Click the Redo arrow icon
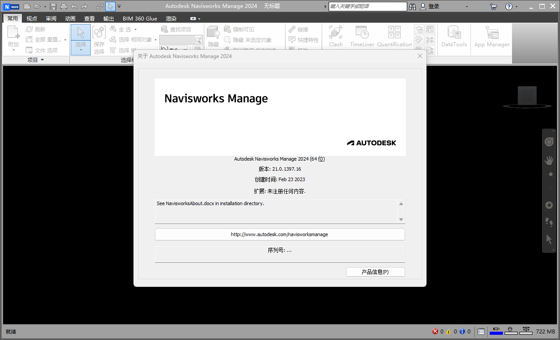Image resolution: width=560 pixels, height=340 pixels. point(84,7)
